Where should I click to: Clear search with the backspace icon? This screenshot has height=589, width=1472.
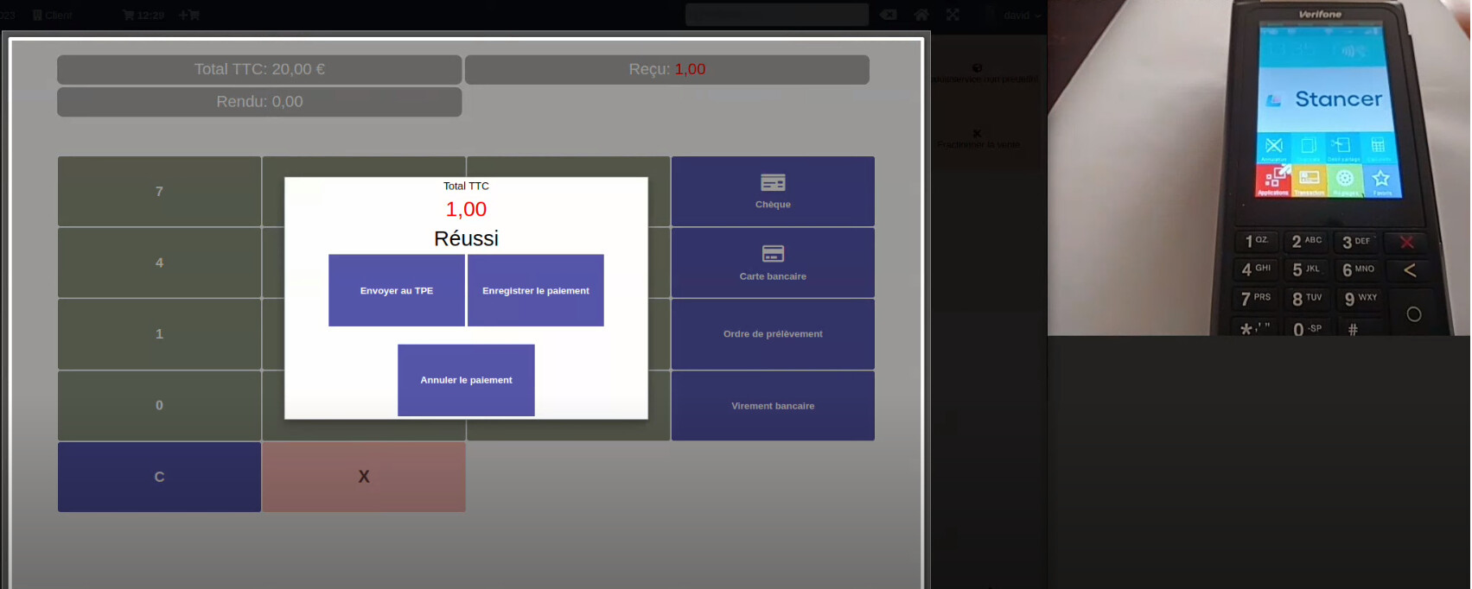click(889, 15)
